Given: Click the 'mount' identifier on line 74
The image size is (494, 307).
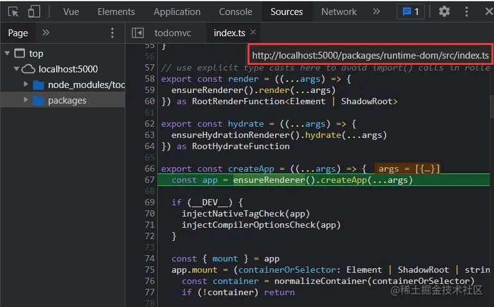Looking at the screenshot, I should [x=225, y=259].
